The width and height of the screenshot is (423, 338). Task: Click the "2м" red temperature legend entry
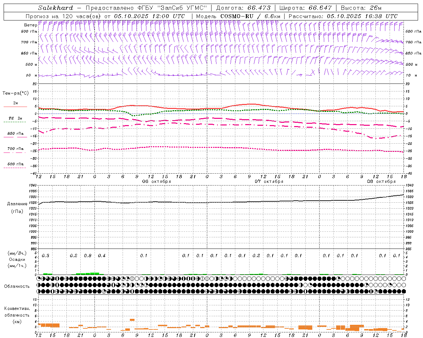(16, 103)
